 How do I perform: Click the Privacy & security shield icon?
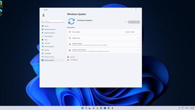pos(43,57)
